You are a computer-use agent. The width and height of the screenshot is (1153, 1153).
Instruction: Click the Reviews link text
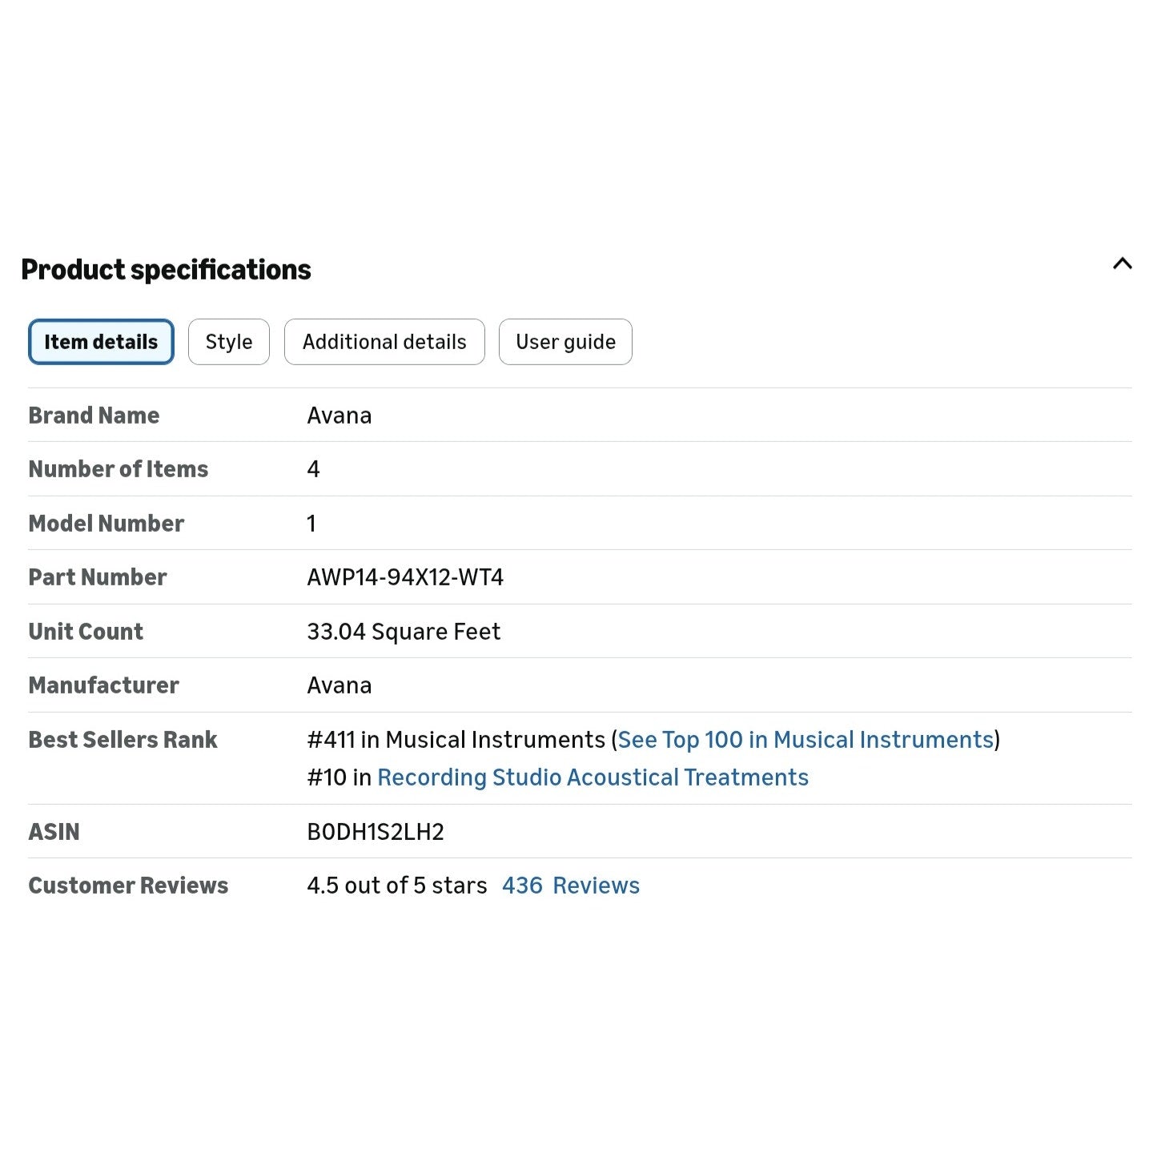[596, 886]
